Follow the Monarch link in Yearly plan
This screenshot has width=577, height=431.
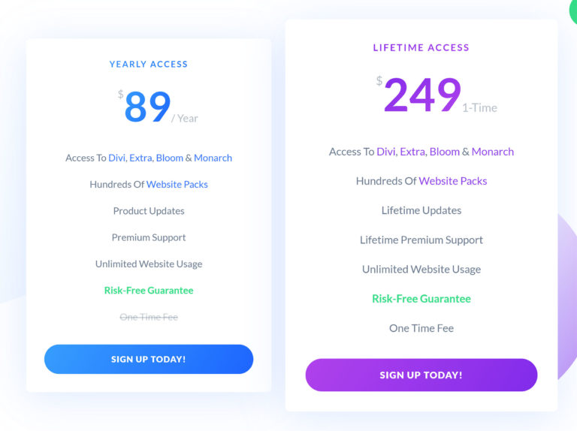click(x=213, y=158)
